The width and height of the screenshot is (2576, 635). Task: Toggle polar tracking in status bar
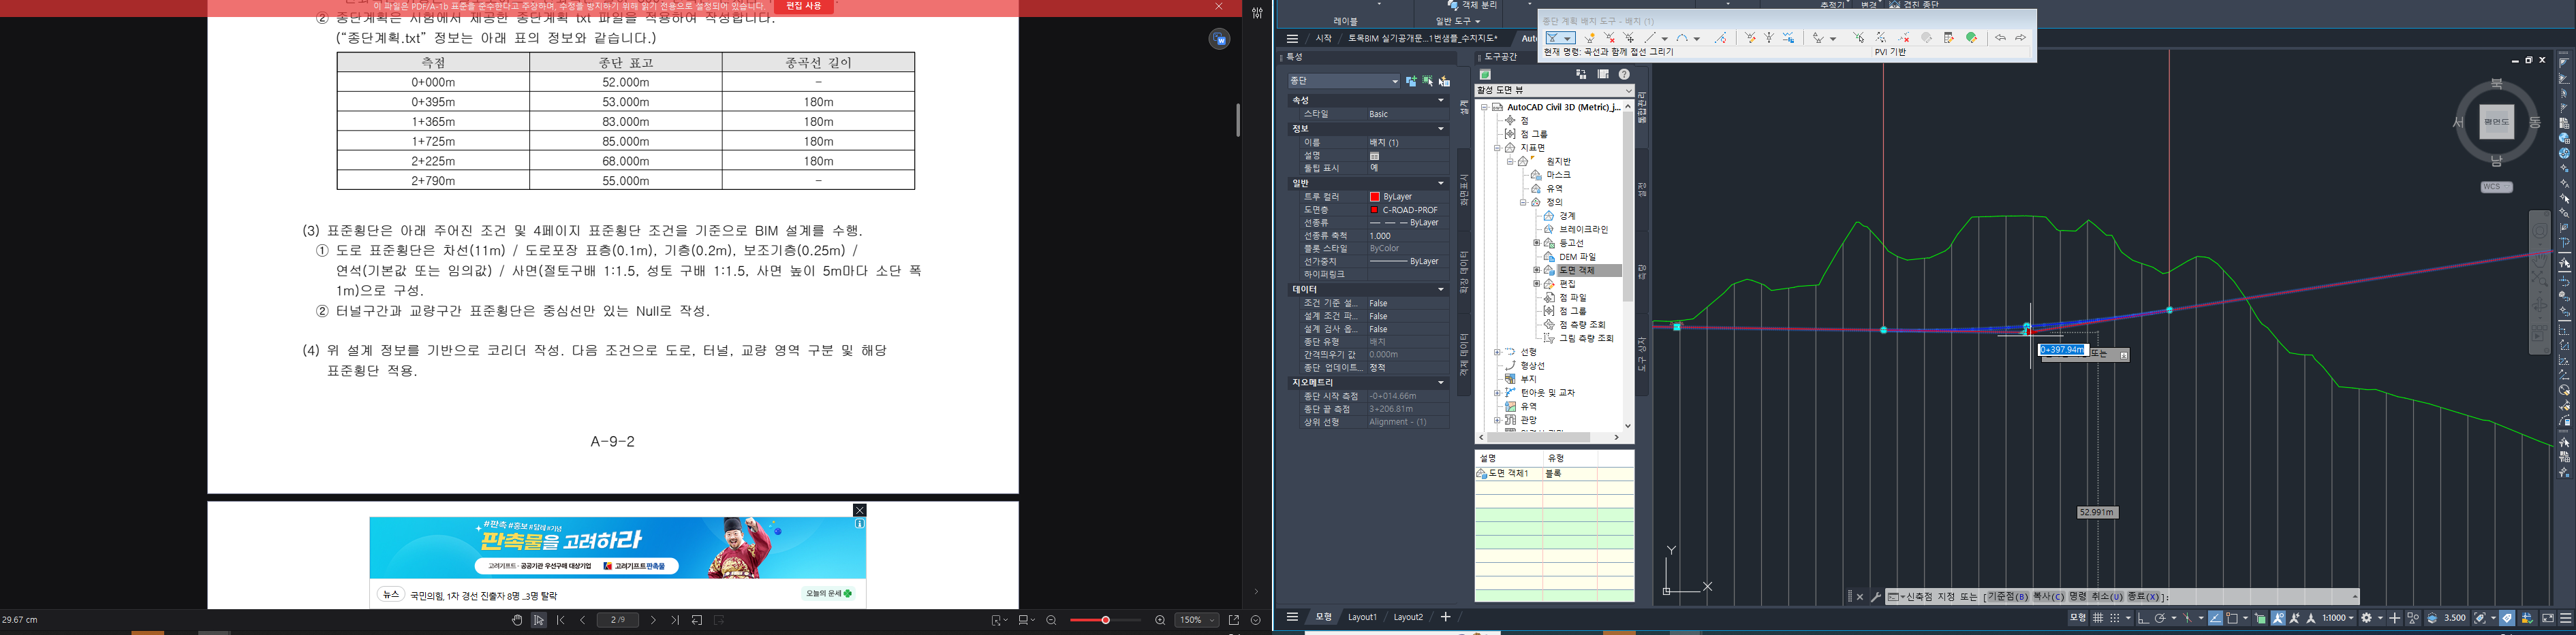(2160, 618)
